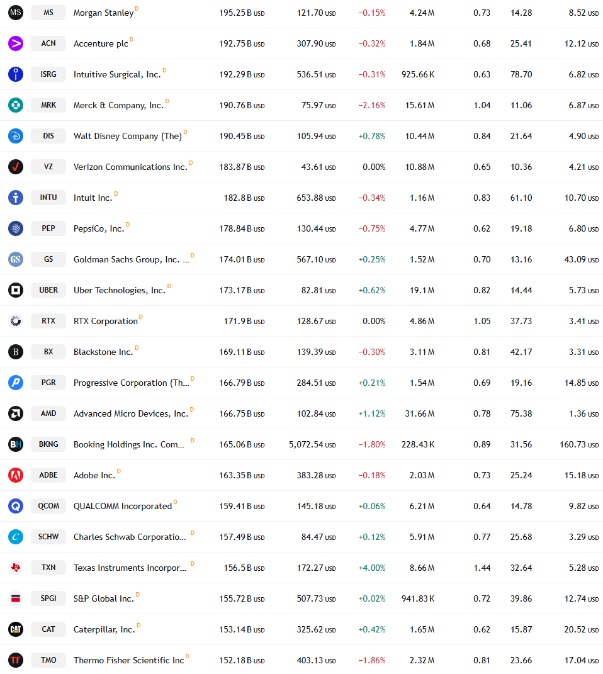Click the delayed-data D marker beside Adobe Inc.
This screenshot has width=603, height=674.
coord(118,471)
